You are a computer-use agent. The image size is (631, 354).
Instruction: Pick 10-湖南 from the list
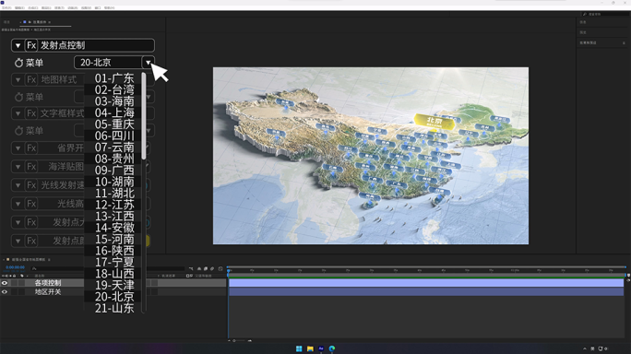pyautogui.click(x=114, y=182)
